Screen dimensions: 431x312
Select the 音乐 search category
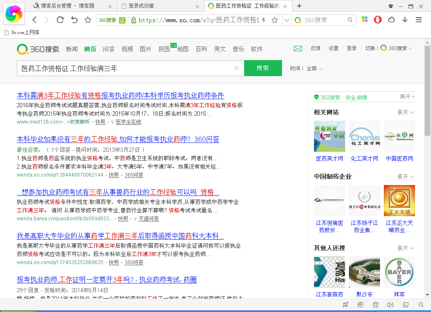(x=238, y=49)
